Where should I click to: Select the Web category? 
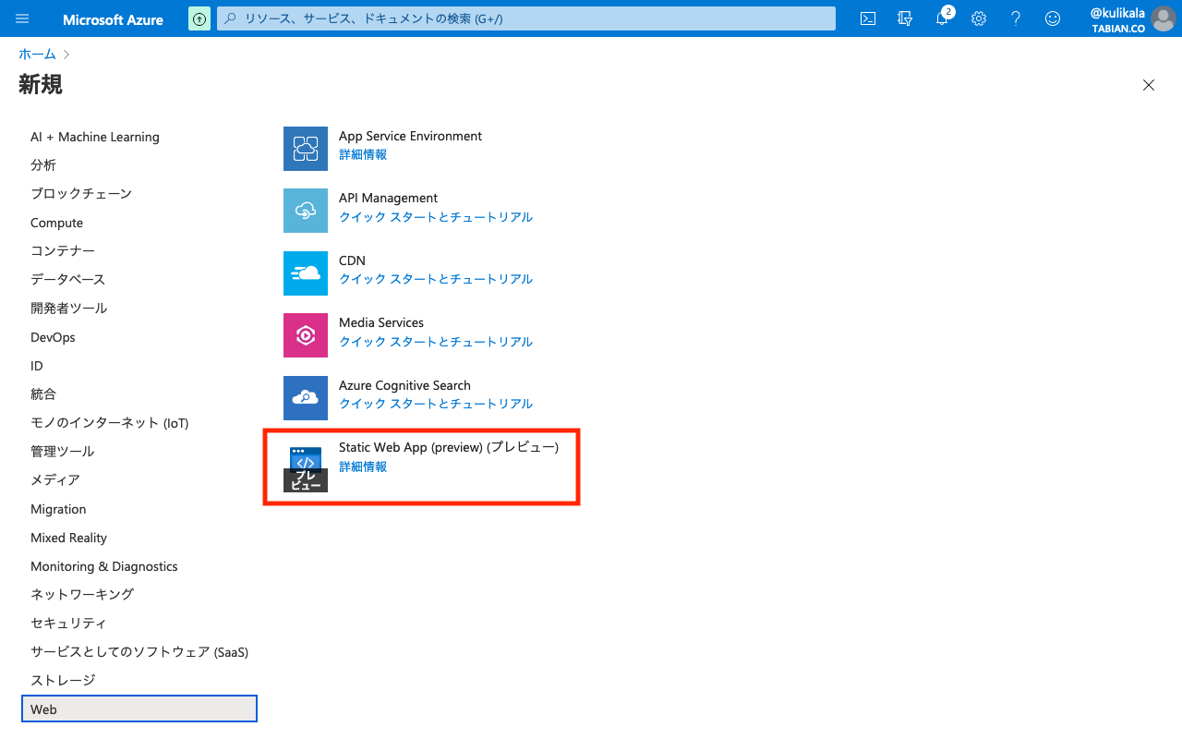coord(139,709)
